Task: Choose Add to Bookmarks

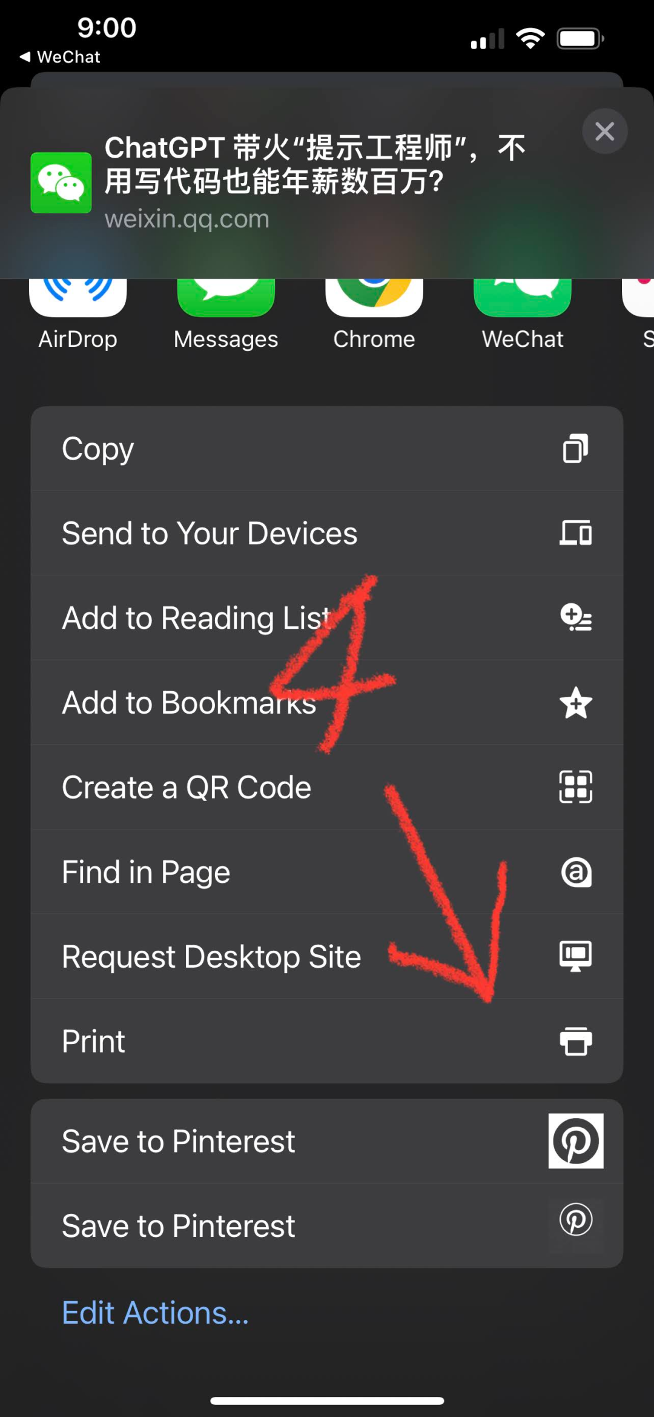Action: 327,703
